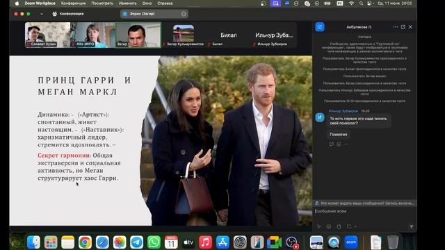Close the chat panel with the X icon
Screen dimensions: 445x250
tap(410, 27)
